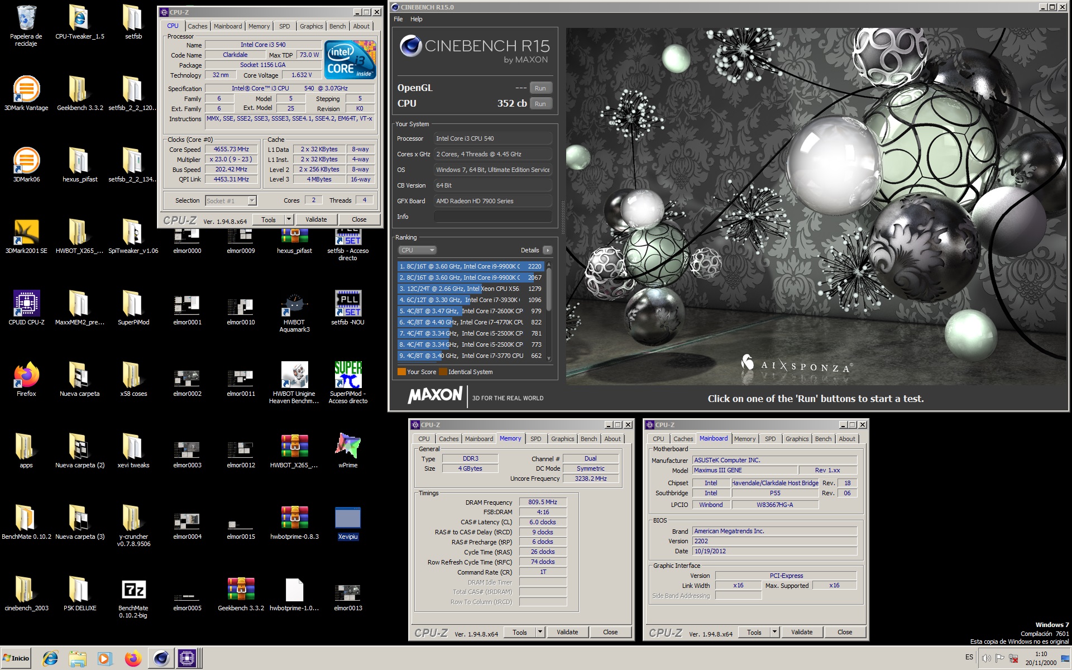Open the Socket #1 selection dropdown
The width and height of the screenshot is (1072, 670).
[x=231, y=200]
